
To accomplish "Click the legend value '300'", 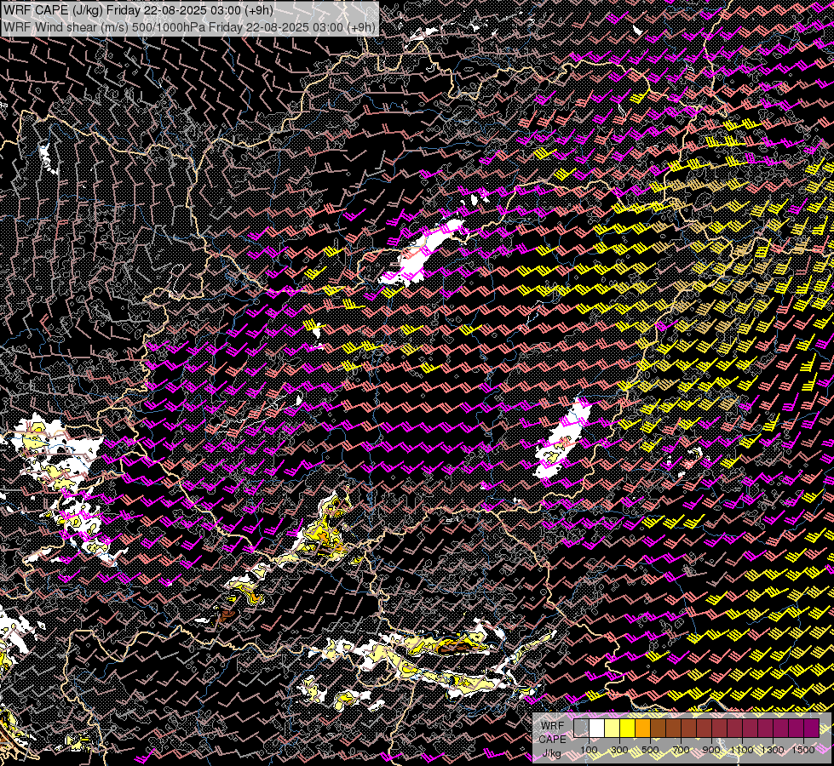I will (x=619, y=750).
